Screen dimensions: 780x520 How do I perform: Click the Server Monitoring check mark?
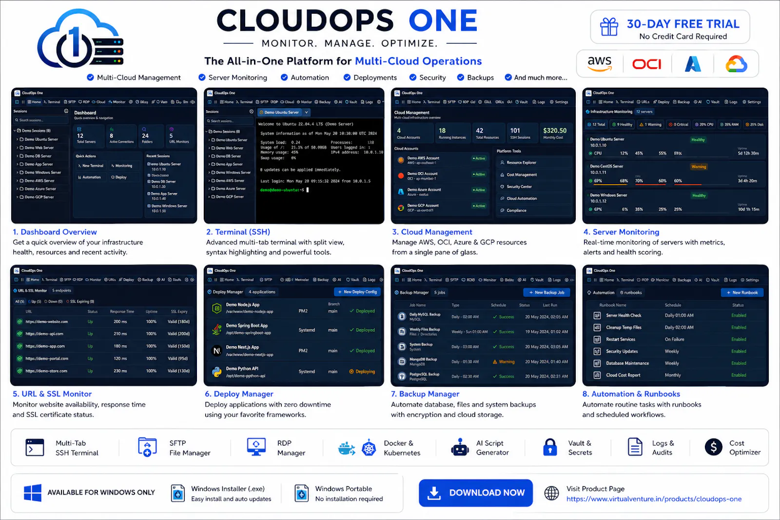coord(202,77)
